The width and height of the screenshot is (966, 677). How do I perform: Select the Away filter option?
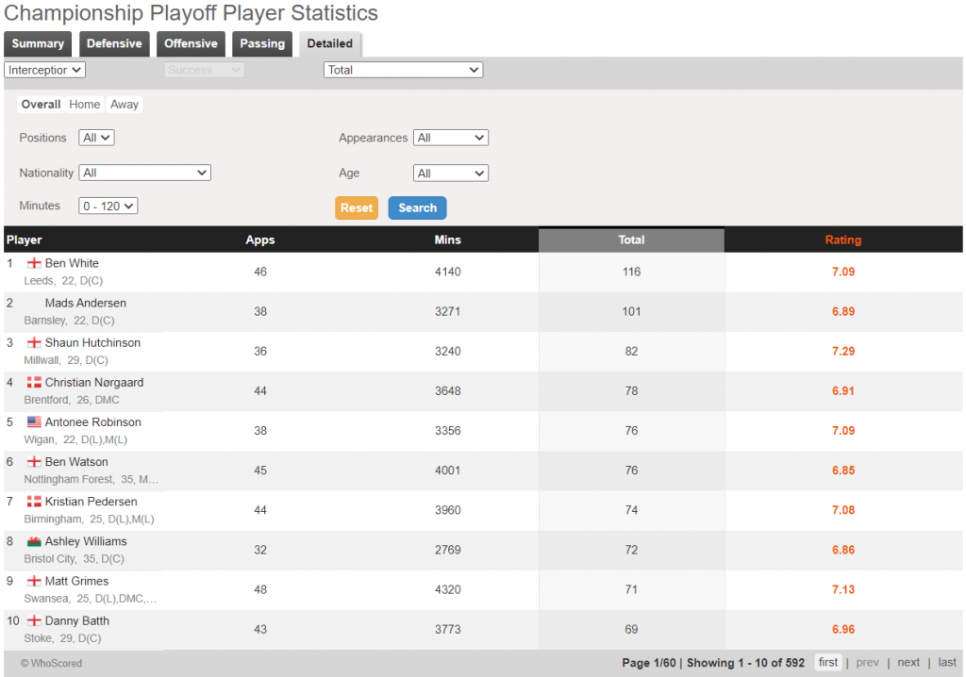[124, 104]
